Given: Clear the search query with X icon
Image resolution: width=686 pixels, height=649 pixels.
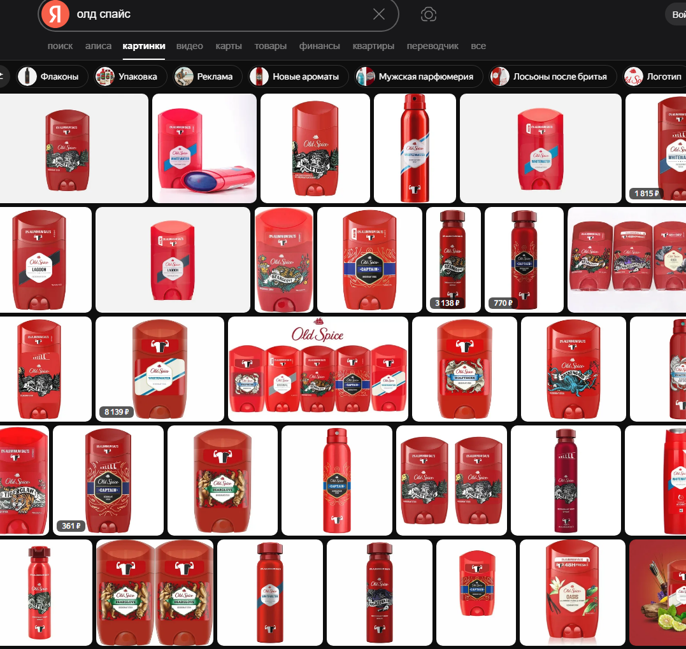Looking at the screenshot, I should point(379,15).
